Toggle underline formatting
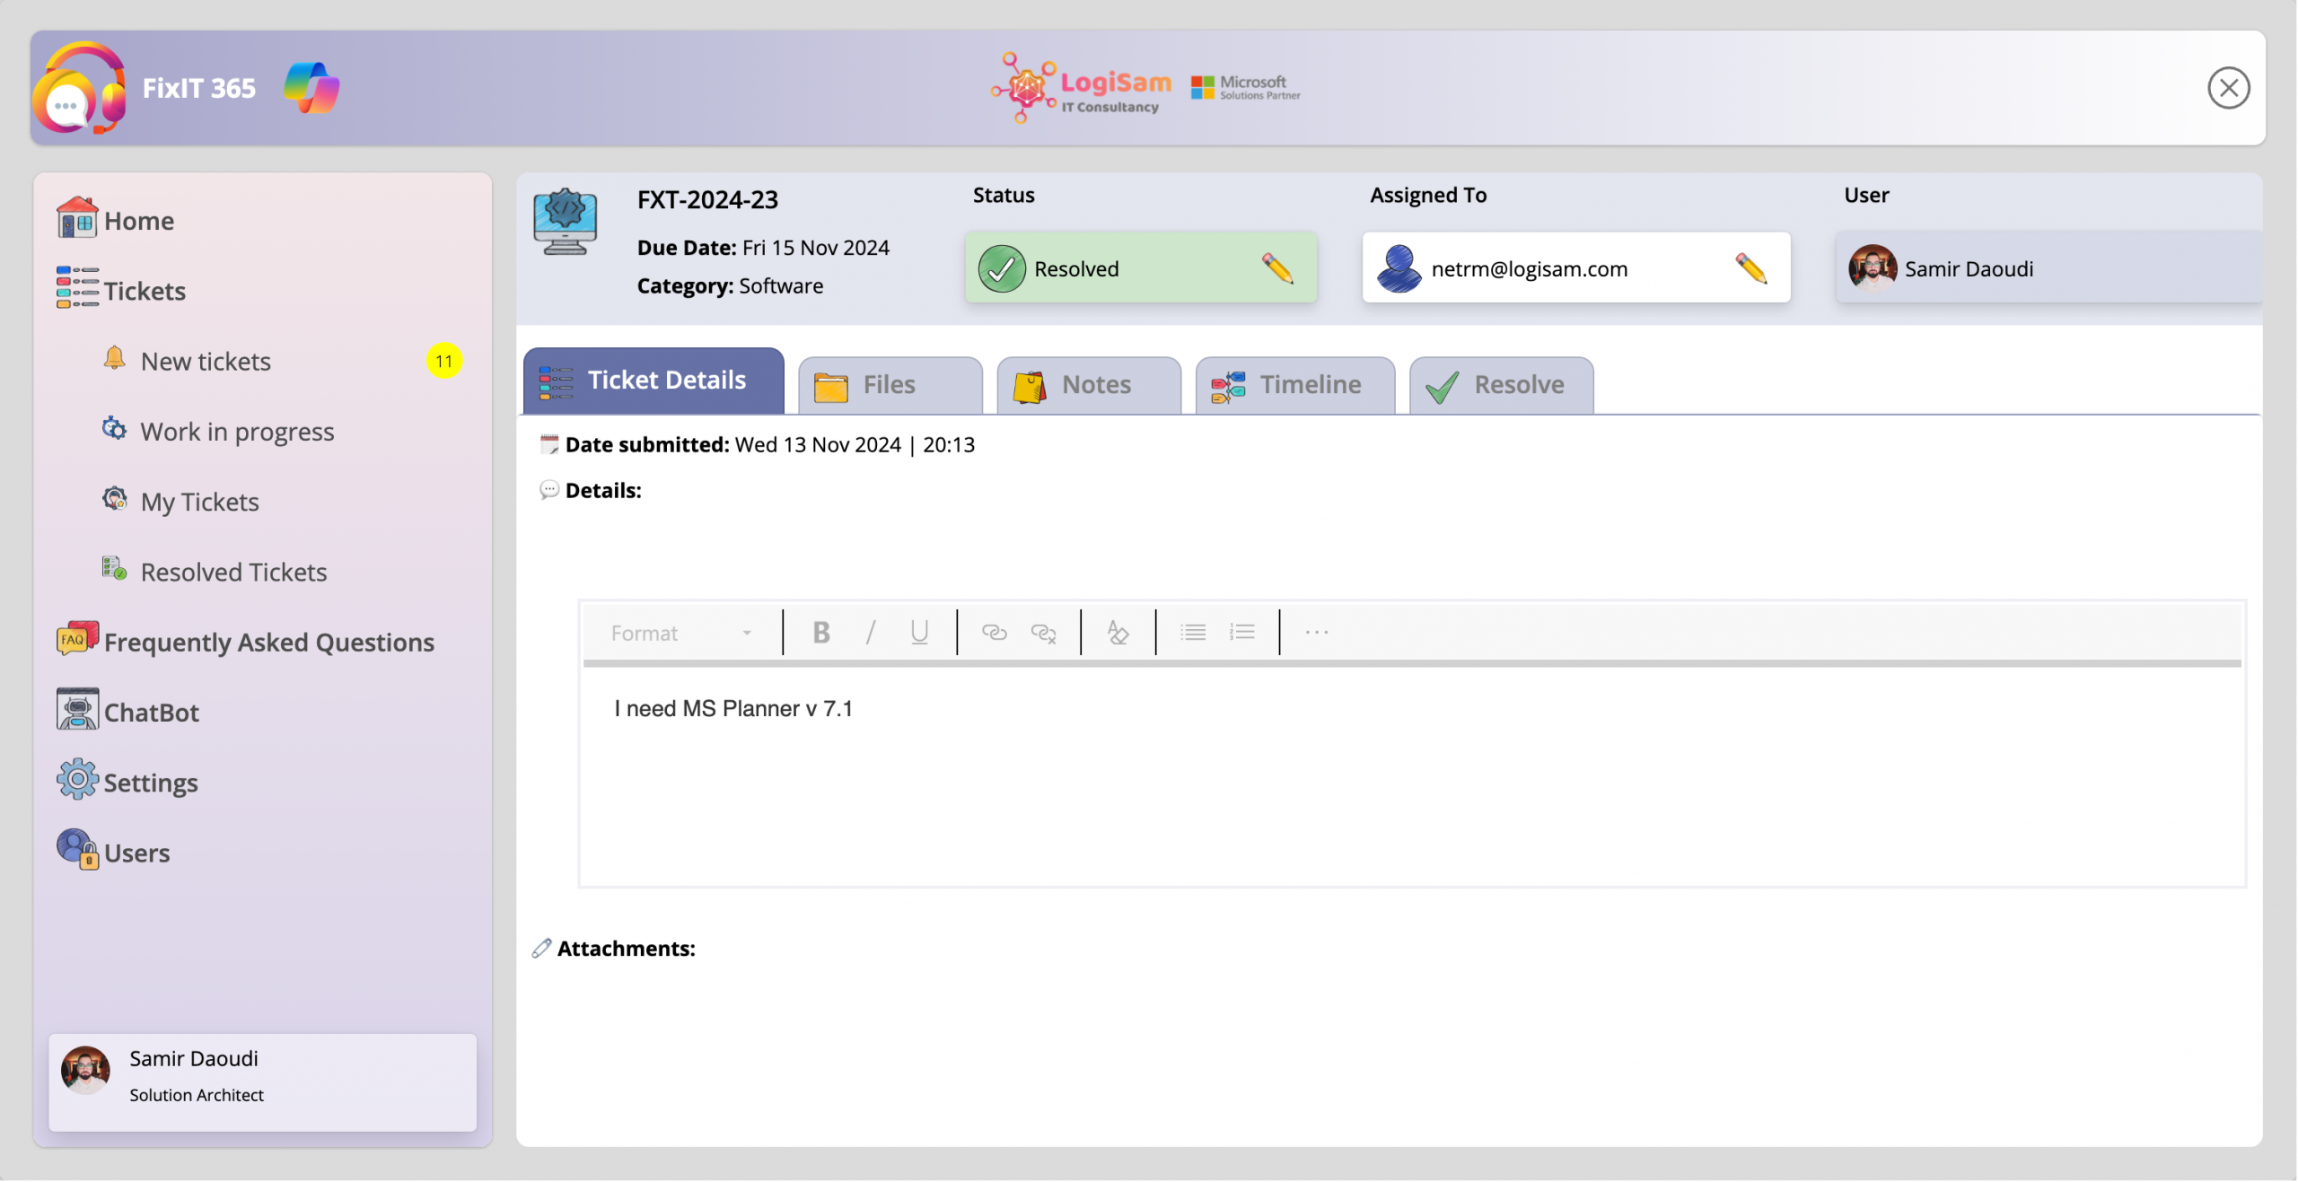2298x1182 pixels. click(x=918, y=633)
